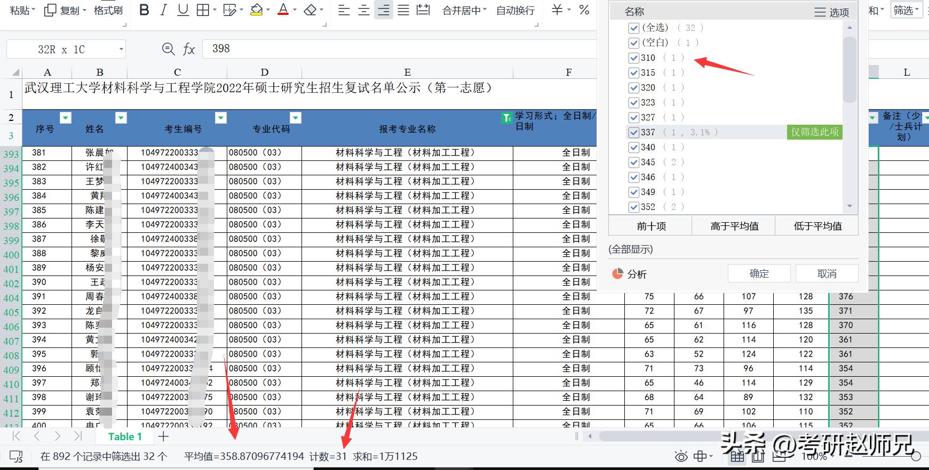Uncheck the 323 filter value

[x=634, y=102]
